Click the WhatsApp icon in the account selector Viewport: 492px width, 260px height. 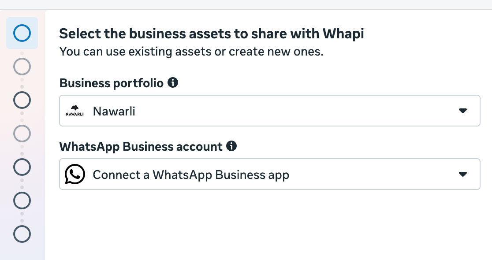pyautogui.click(x=74, y=174)
